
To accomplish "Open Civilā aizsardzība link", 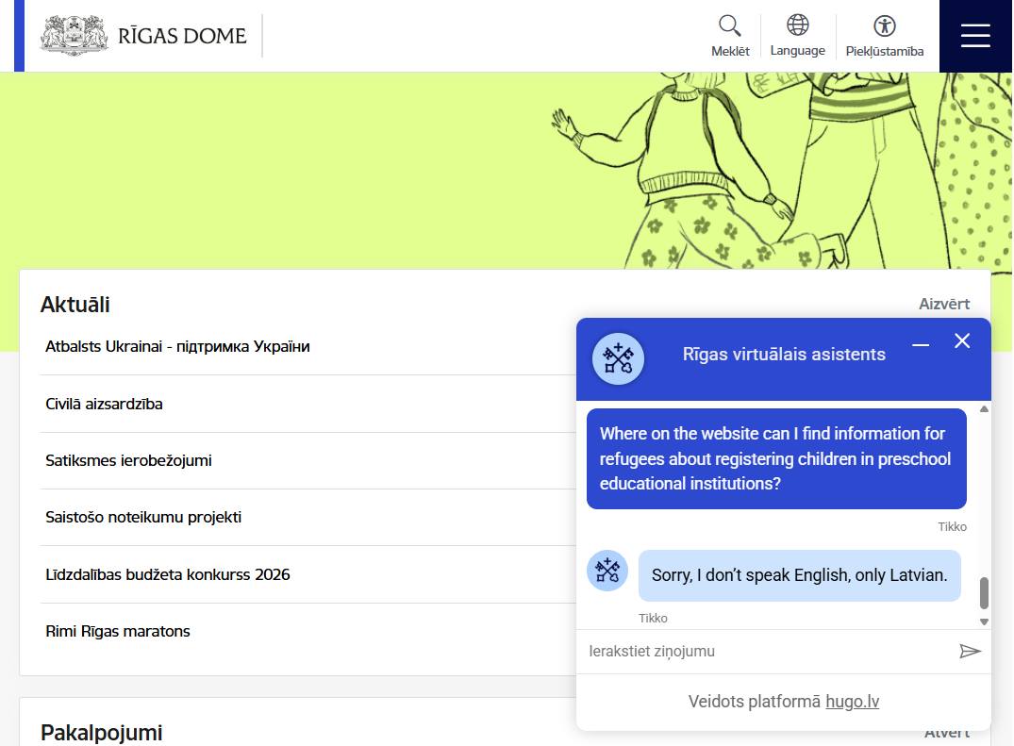I will coord(104,404).
